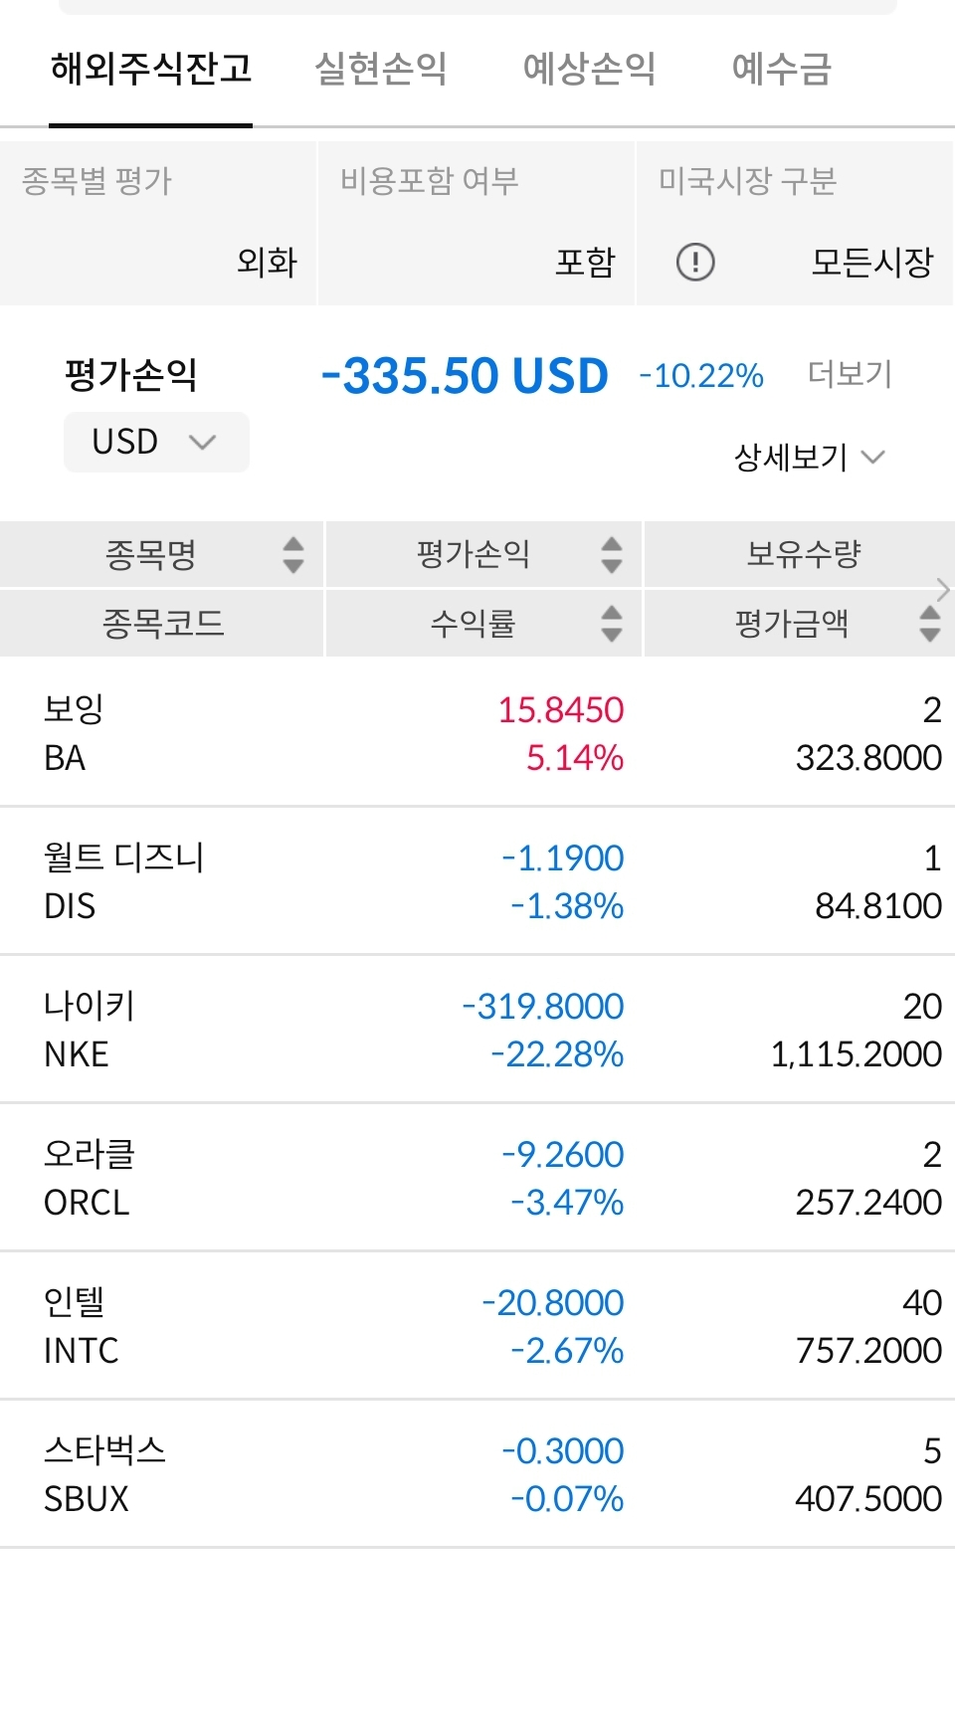Open the 미국시장 구분 모든시장 selector
955x1709 pixels.
click(x=871, y=263)
